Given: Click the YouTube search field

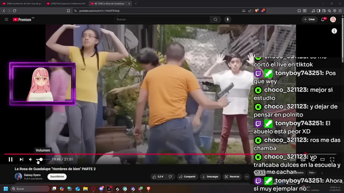Looking at the screenshot, I should coord(162,19).
